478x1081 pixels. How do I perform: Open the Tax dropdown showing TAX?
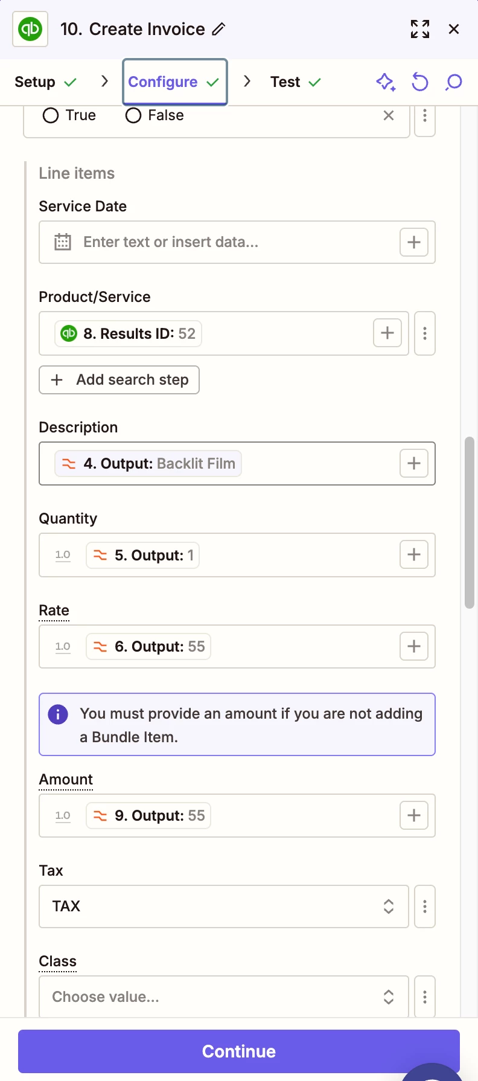pos(224,906)
